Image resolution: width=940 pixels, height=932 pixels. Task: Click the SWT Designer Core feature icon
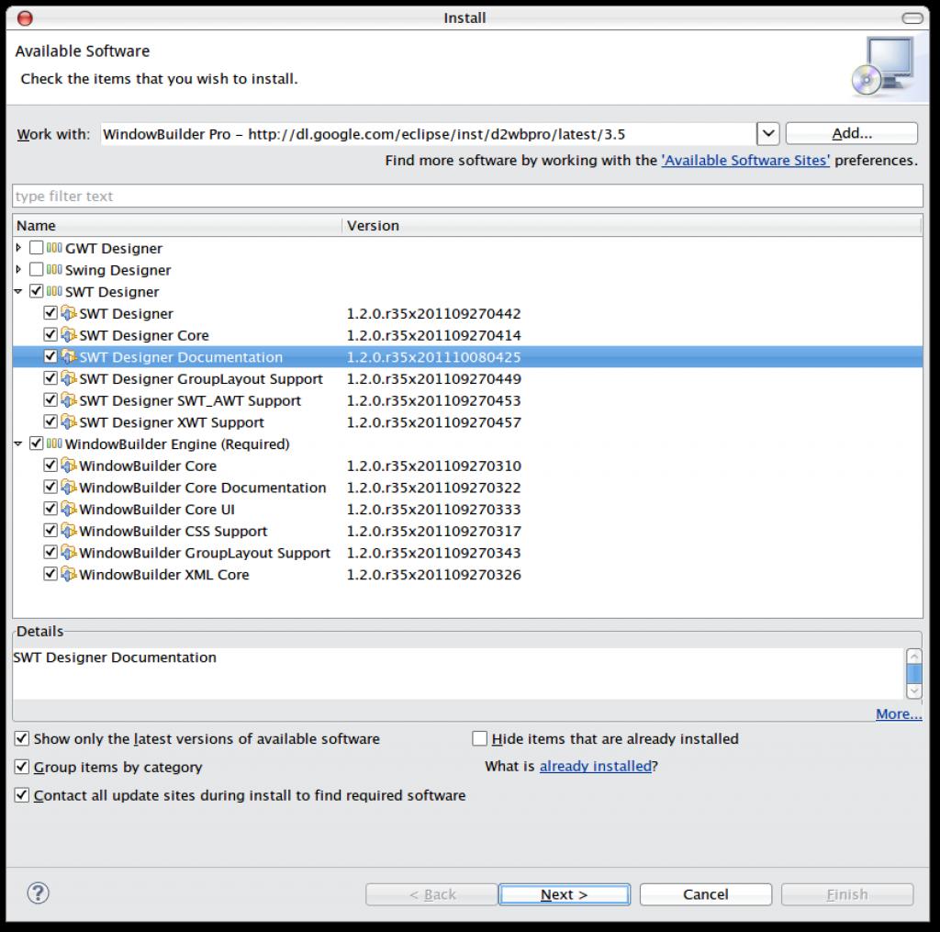coord(69,334)
